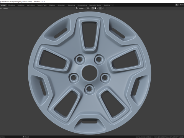Open the Global transform orientation dropdown
184x138 pixels.
(81, 8)
